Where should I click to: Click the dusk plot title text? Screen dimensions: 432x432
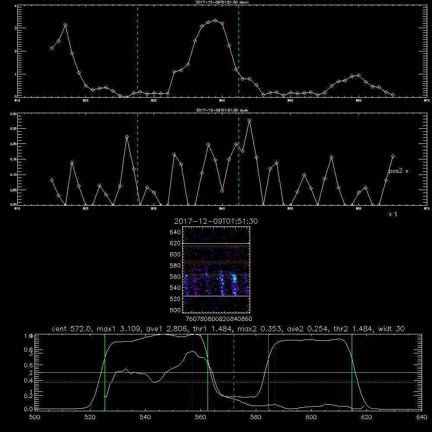[x=222, y=110]
